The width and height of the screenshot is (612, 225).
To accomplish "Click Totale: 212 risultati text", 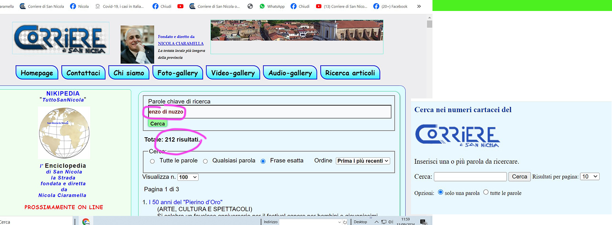I will pyautogui.click(x=172, y=139).
